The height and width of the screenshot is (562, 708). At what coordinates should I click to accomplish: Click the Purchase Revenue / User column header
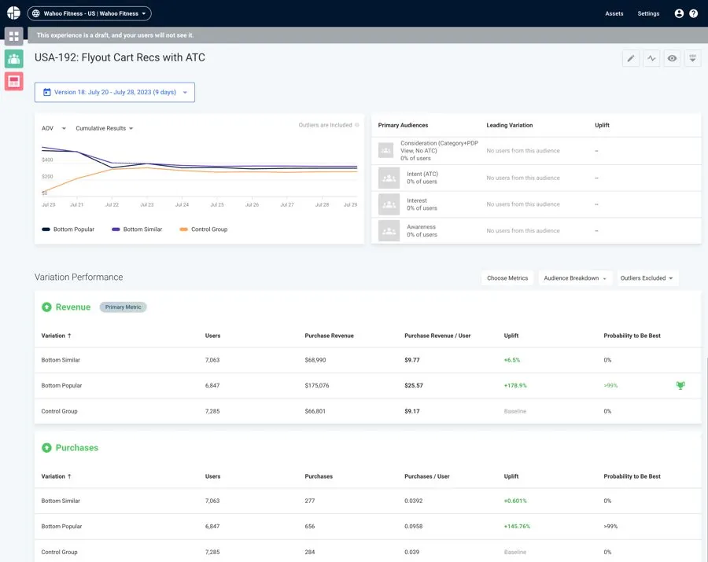coord(437,336)
